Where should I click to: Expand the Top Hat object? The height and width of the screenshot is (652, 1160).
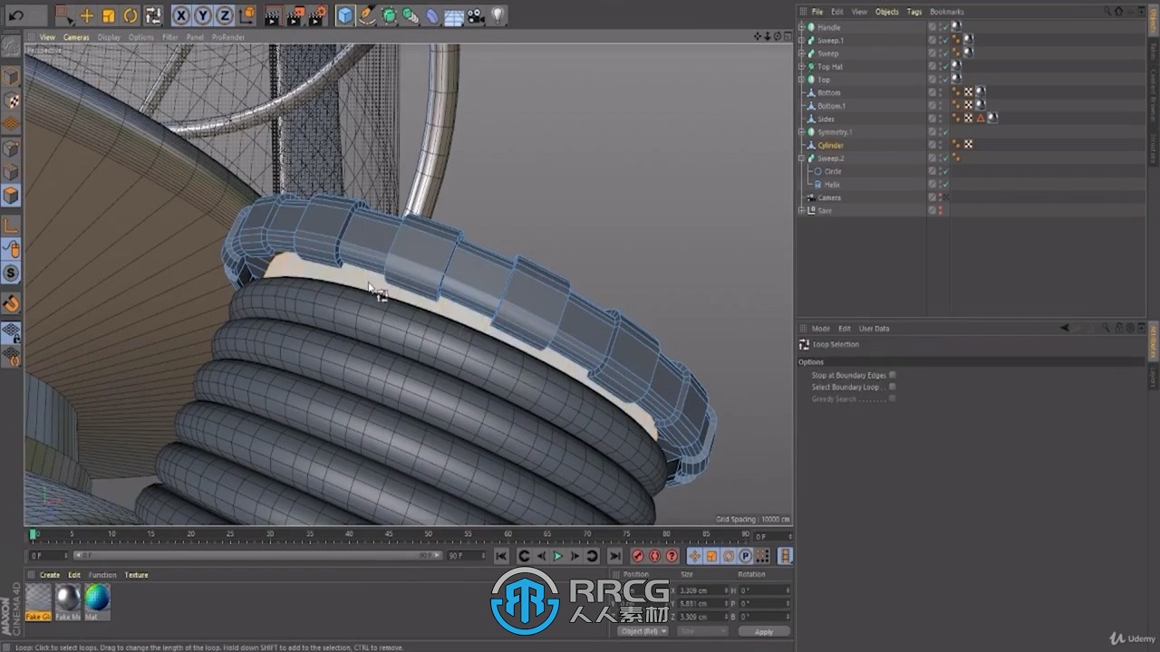point(801,66)
